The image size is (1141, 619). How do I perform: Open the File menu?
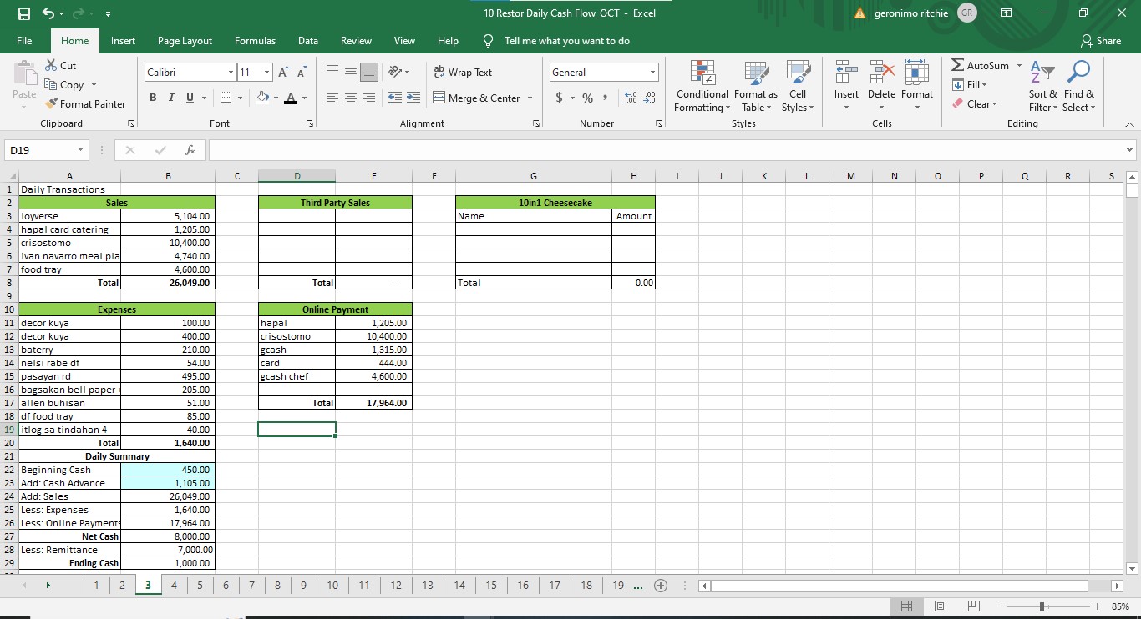pyautogui.click(x=24, y=40)
